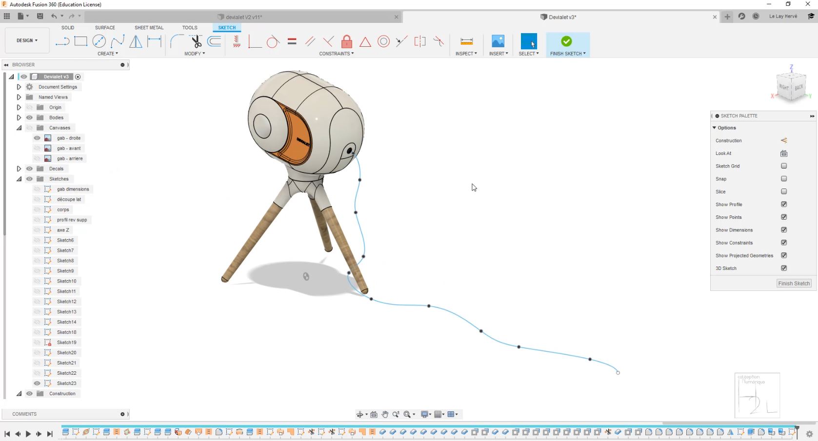Hide the gab - droite canvas
This screenshot has width=818, height=441.
pyautogui.click(x=37, y=138)
